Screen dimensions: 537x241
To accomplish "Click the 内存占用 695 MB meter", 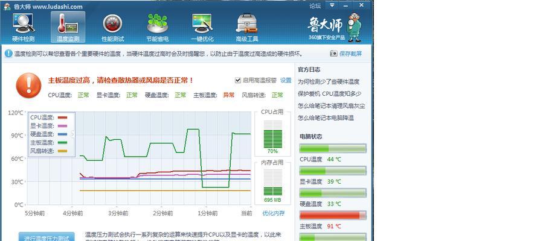I will tap(272, 183).
